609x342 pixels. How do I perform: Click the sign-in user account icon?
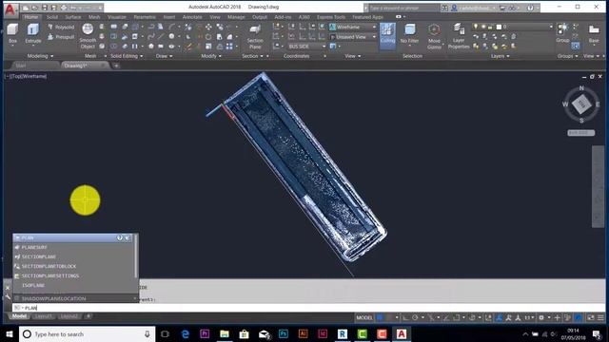[x=454, y=8]
